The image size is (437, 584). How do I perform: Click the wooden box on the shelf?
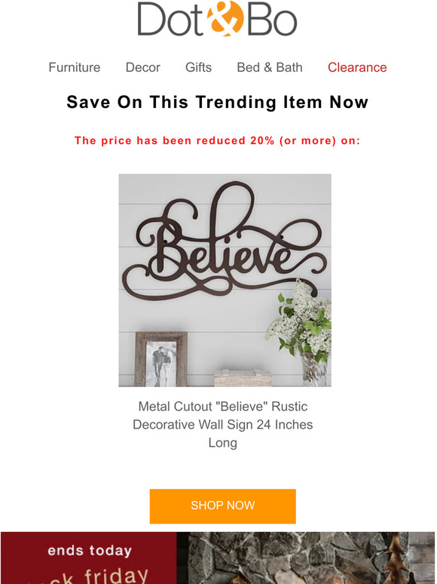coord(243,378)
